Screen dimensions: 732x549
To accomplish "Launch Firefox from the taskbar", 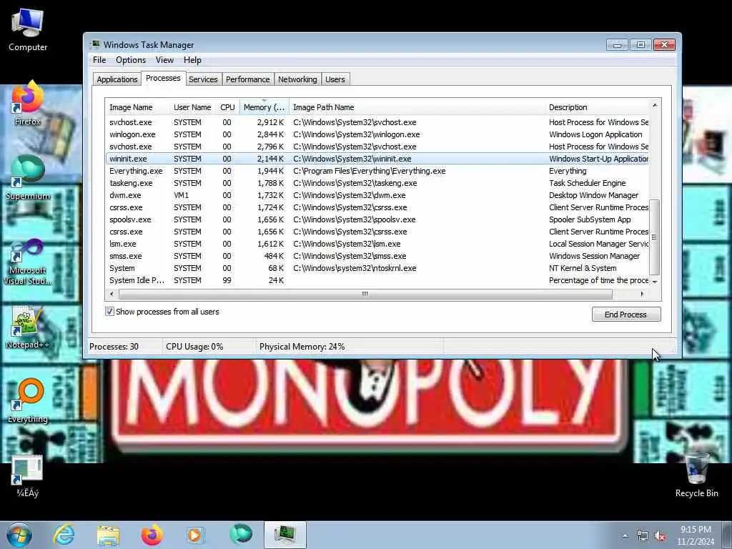I will (152, 535).
